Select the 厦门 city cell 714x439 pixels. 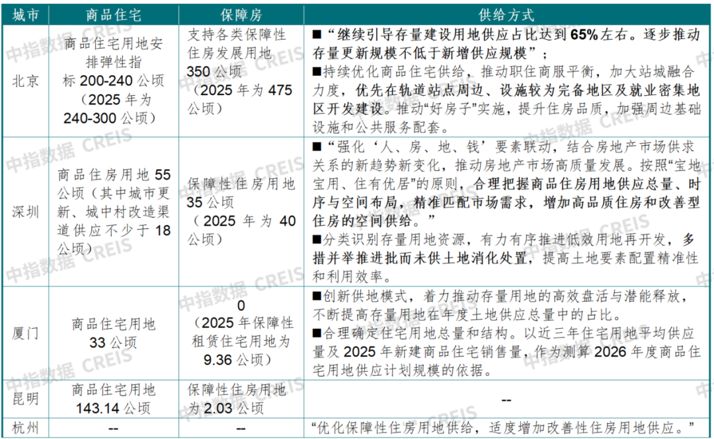pos(26,333)
